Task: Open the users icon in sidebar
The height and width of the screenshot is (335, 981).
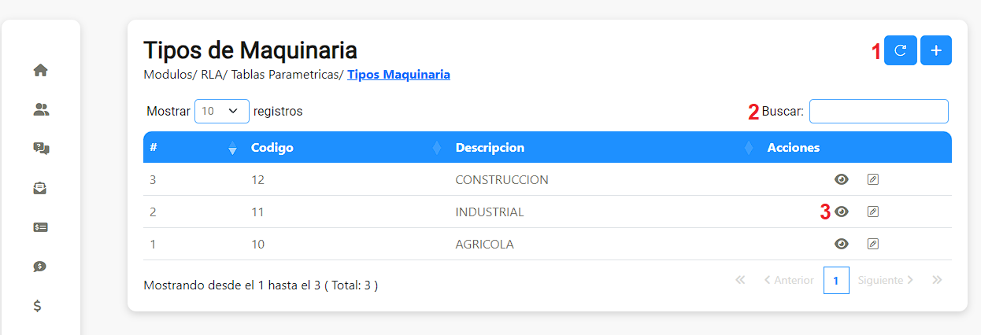Action: 41,109
